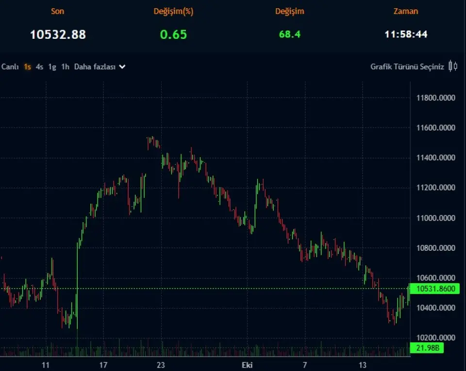This screenshot has height=371, width=466.
Task: Click the green 10531.8600 current price tag
Action: tap(436, 289)
